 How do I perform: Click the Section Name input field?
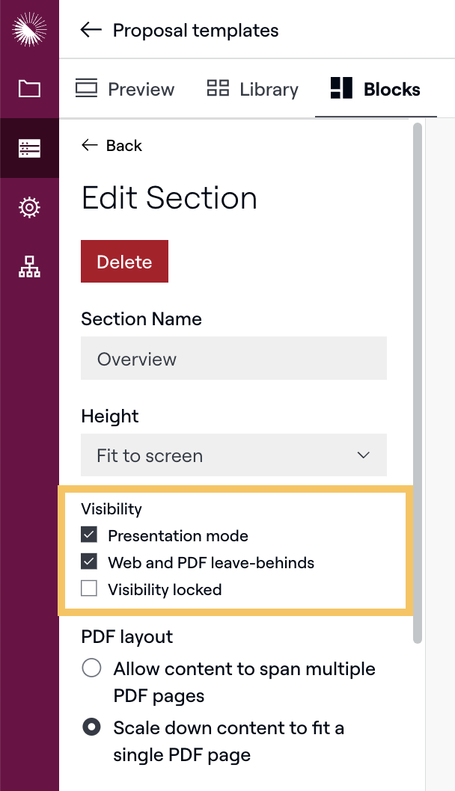point(233,359)
